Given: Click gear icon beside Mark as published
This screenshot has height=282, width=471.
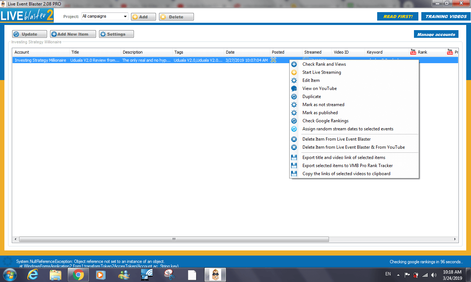Looking at the screenshot, I should (294, 113).
